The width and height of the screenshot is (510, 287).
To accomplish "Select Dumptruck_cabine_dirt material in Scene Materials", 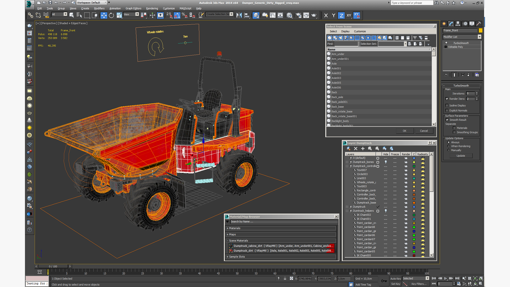I will click(282, 246).
